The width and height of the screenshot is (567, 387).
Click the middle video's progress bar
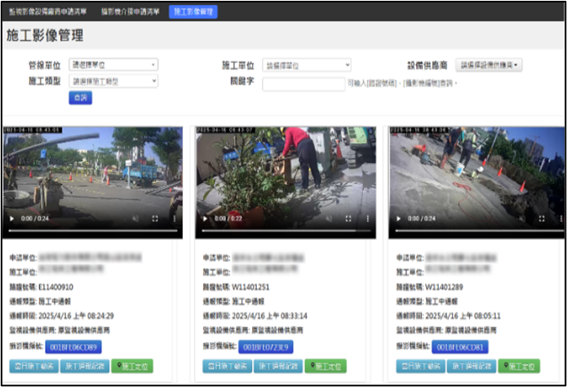pyautogui.click(x=285, y=230)
